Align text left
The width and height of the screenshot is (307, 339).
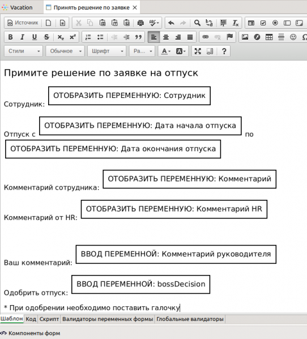[x=154, y=37]
